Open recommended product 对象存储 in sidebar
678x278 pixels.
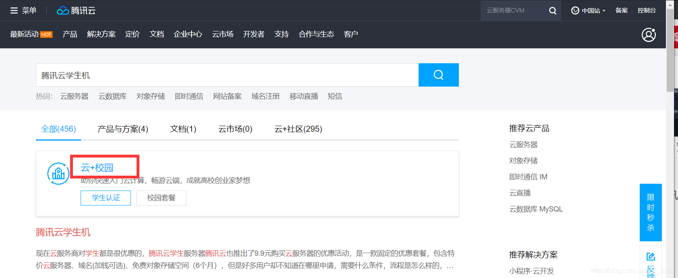523,161
